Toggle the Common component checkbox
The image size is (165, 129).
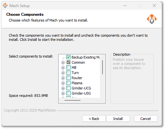coord(68,62)
